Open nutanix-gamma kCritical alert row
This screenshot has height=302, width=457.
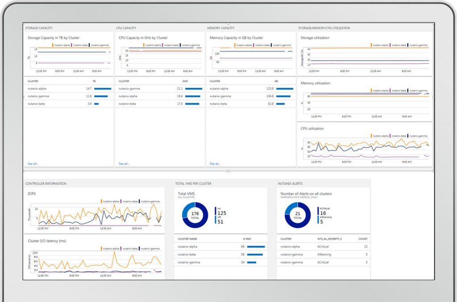coord(324,262)
